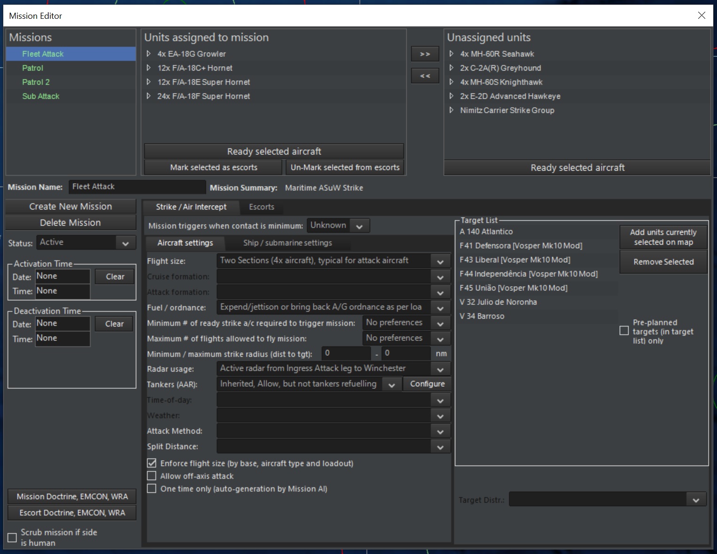Click the maximum strike radius field

point(406,353)
